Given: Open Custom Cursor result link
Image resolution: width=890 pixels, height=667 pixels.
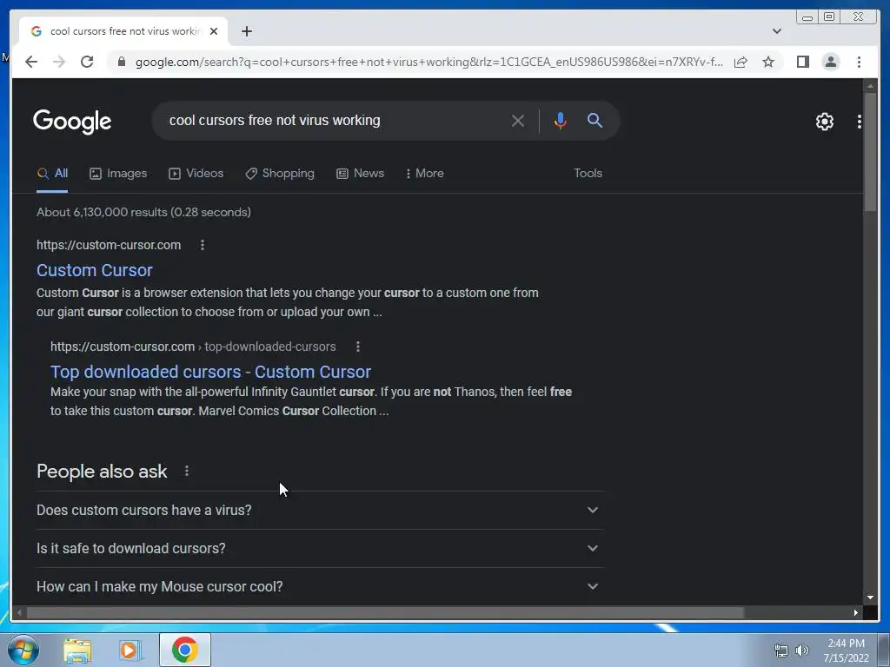Looking at the screenshot, I should [x=94, y=270].
